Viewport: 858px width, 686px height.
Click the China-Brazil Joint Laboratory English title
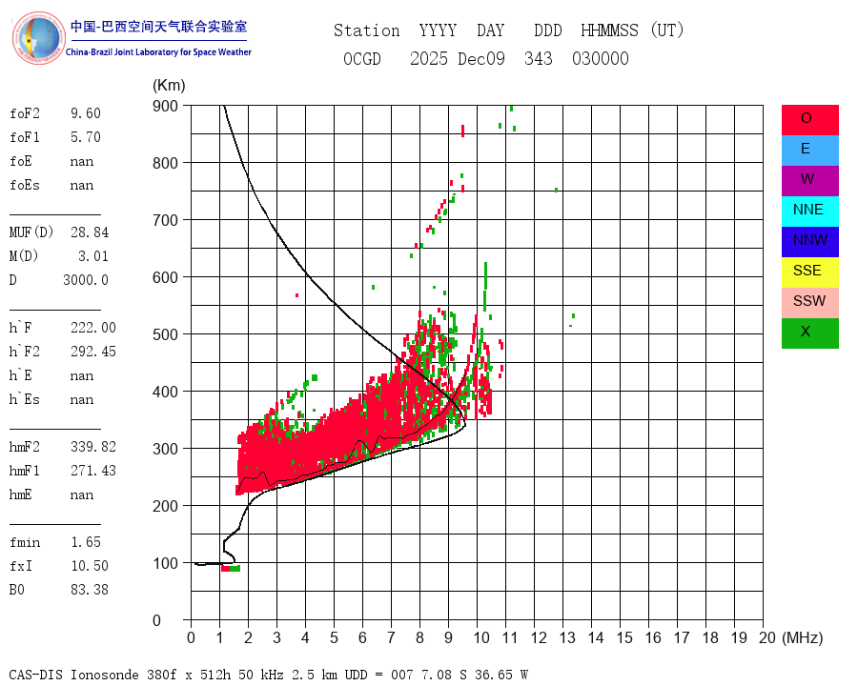click(x=158, y=52)
